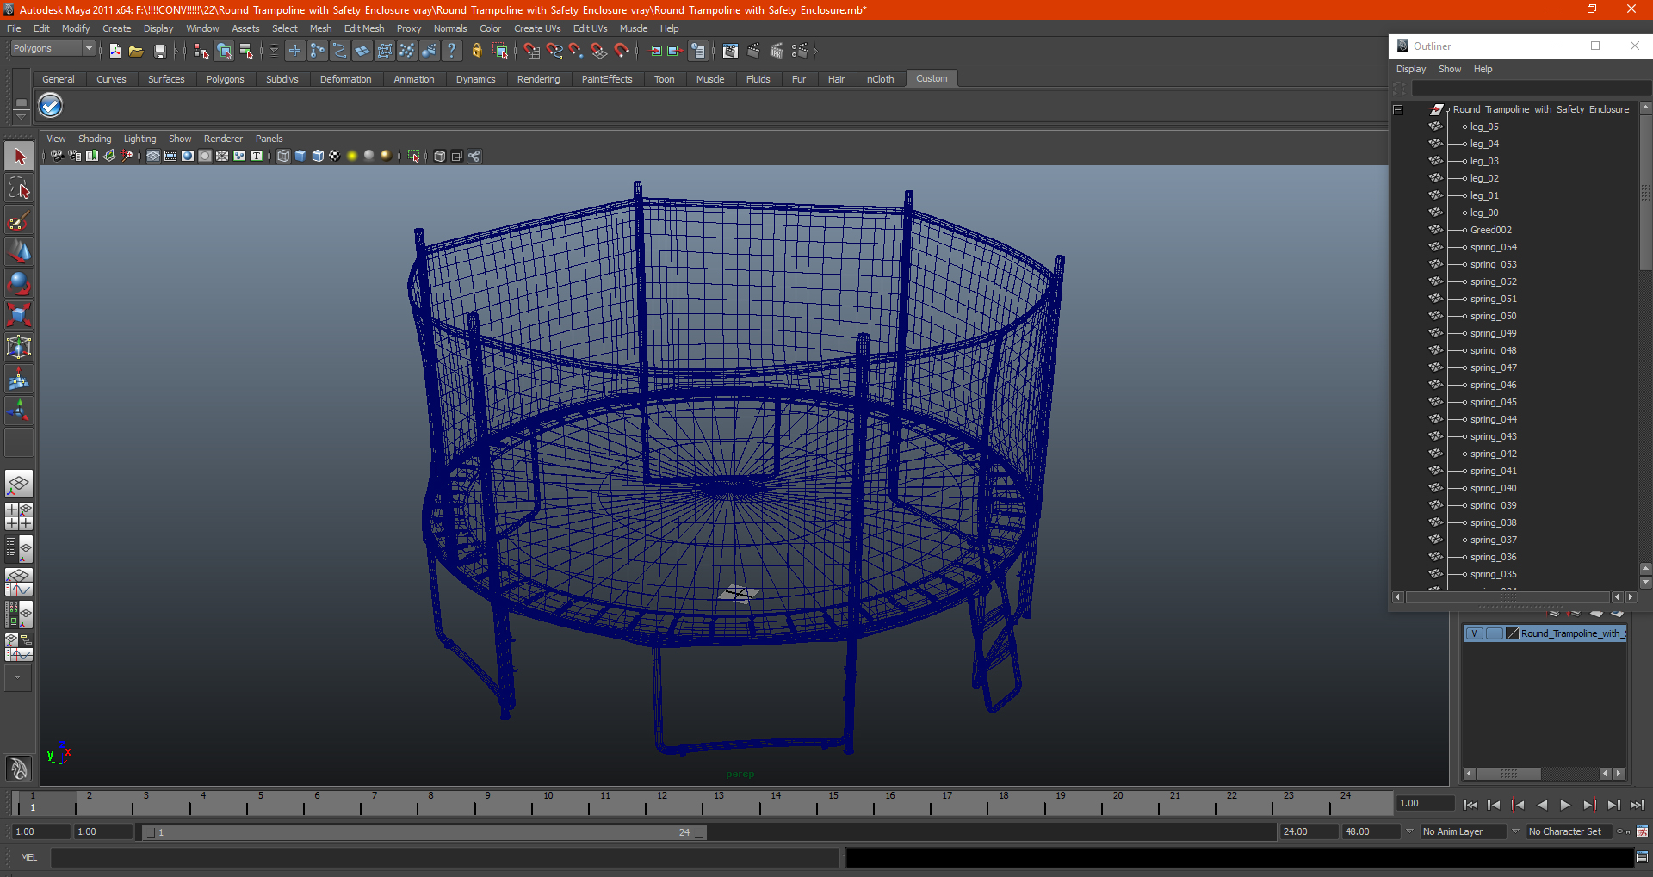Screen dimensions: 1653x877
Task: Click the IPR render icon
Action: [x=777, y=51]
